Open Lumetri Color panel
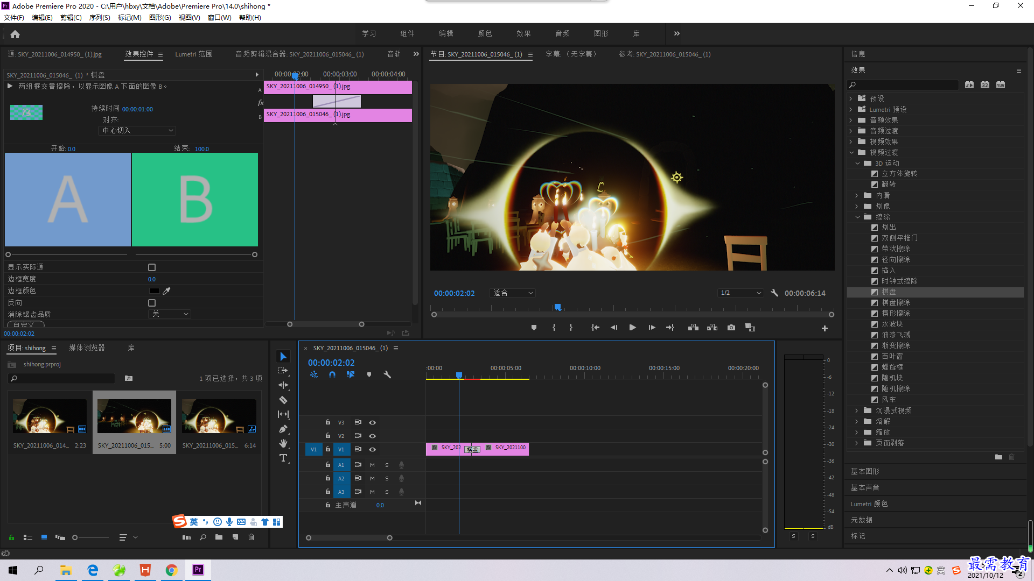Image resolution: width=1034 pixels, height=581 pixels. [869, 504]
